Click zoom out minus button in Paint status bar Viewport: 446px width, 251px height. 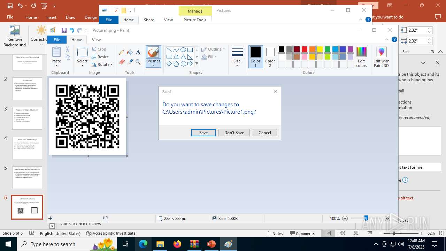pos(345,219)
